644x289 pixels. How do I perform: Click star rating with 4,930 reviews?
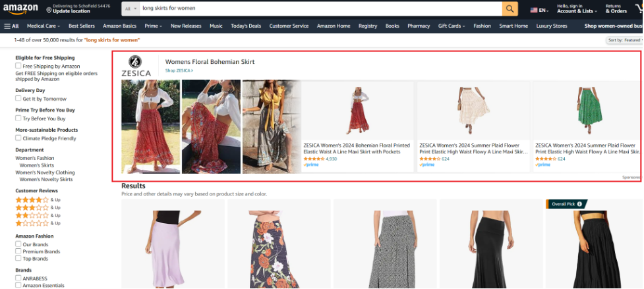click(314, 159)
